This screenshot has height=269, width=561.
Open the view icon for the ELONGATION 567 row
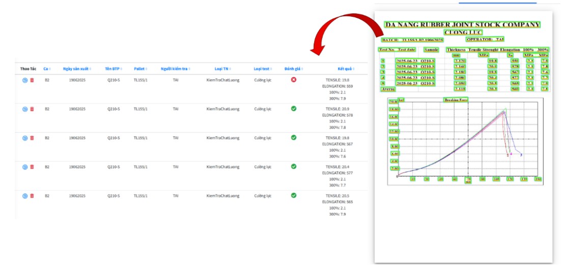25,138
